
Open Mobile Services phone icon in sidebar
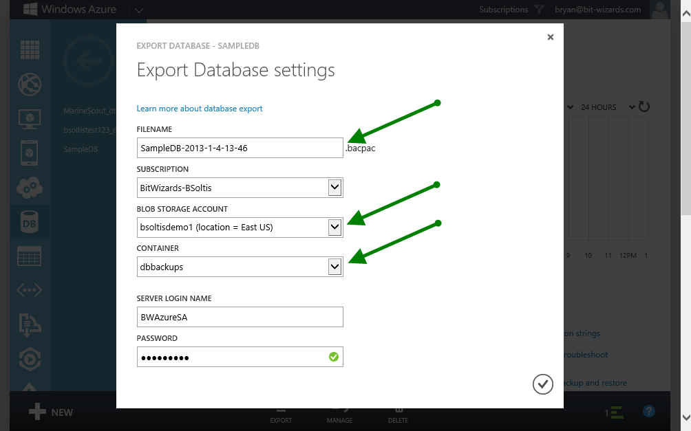tap(30, 153)
